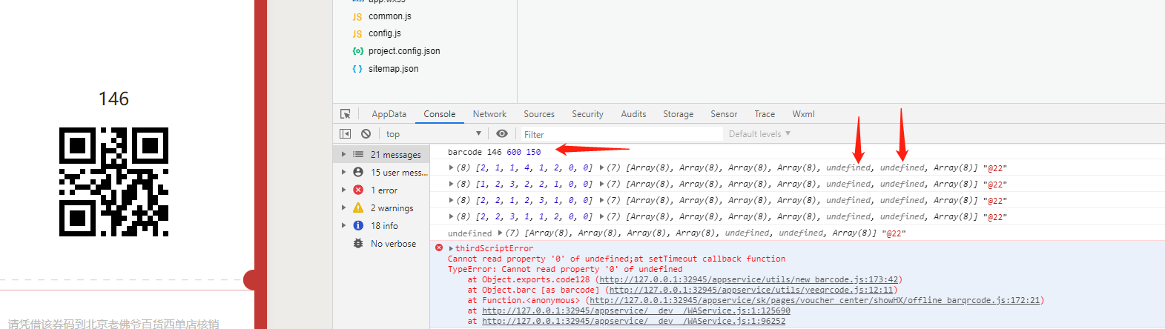Screen dimensions: 1165x329
Task: Open the offline_barqrcode.js:172:21 link
Action: (x=815, y=301)
